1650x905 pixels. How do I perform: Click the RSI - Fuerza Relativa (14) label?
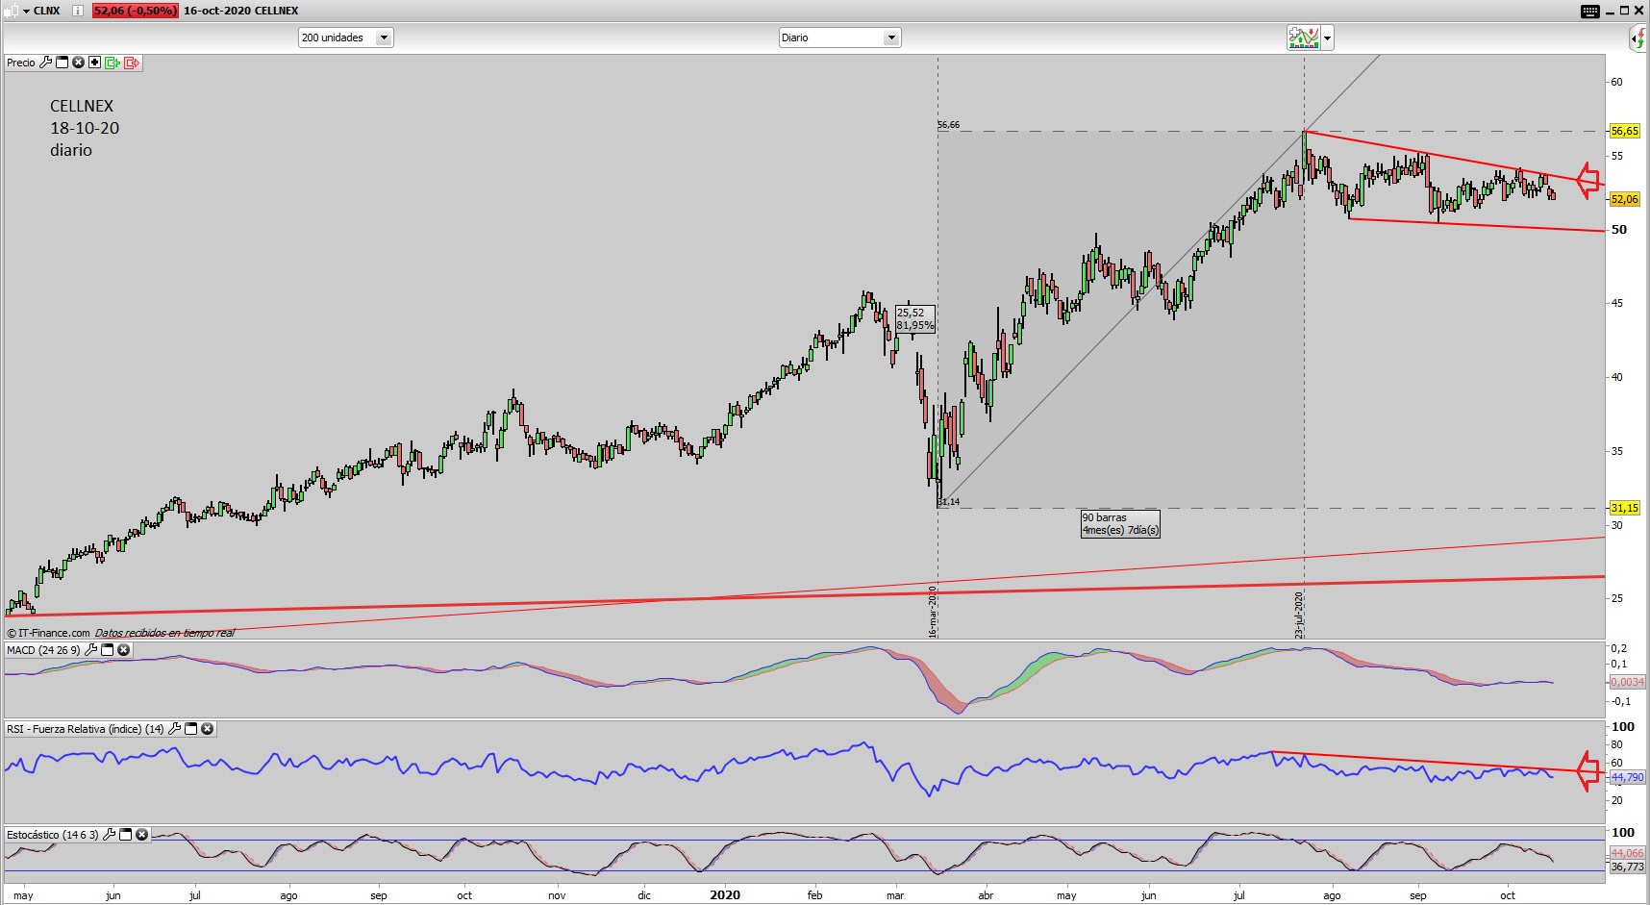(x=86, y=729)
